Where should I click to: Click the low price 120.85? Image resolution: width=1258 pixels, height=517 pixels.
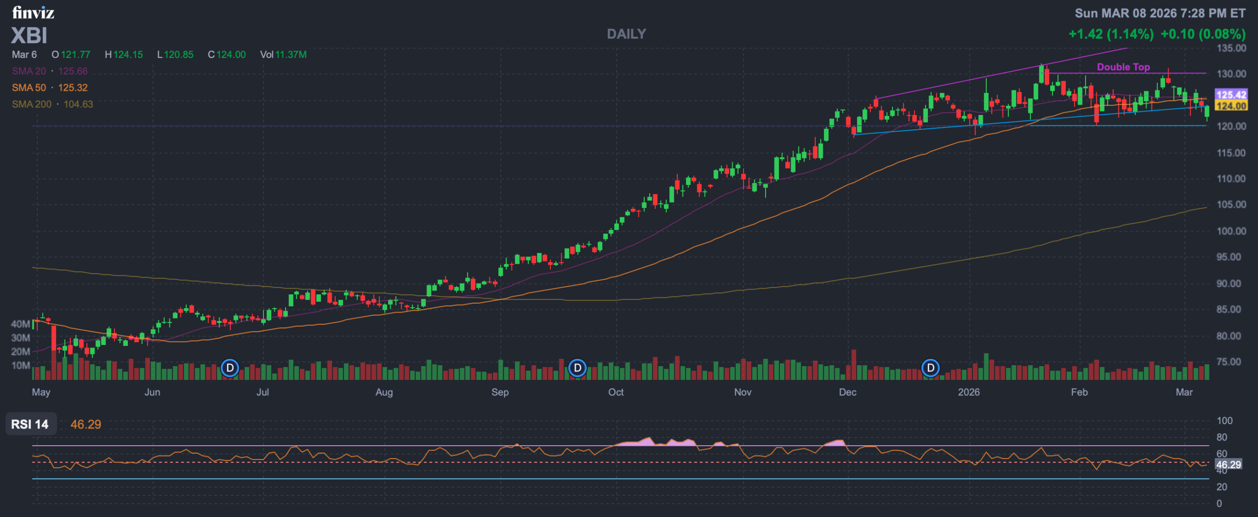[179, 55]
